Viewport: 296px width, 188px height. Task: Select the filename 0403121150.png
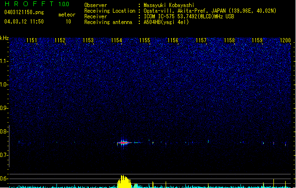click(24, 12)
